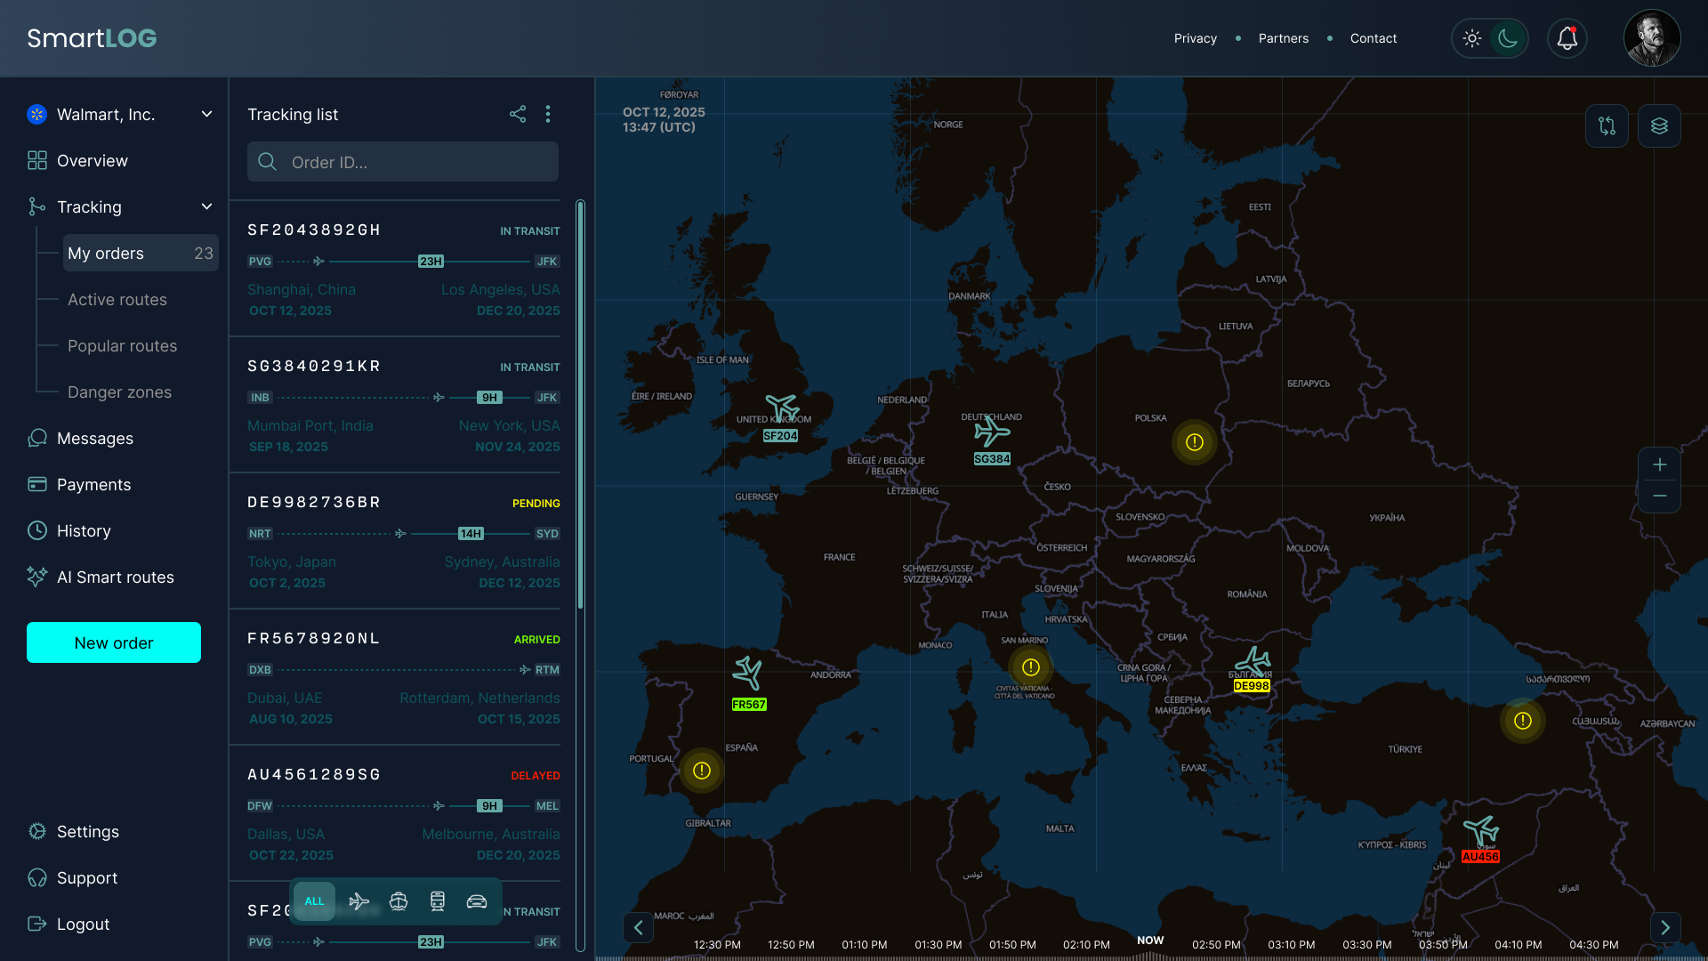Click the DELAYED status label
The image size is (1708, 961).
(536, 776)
